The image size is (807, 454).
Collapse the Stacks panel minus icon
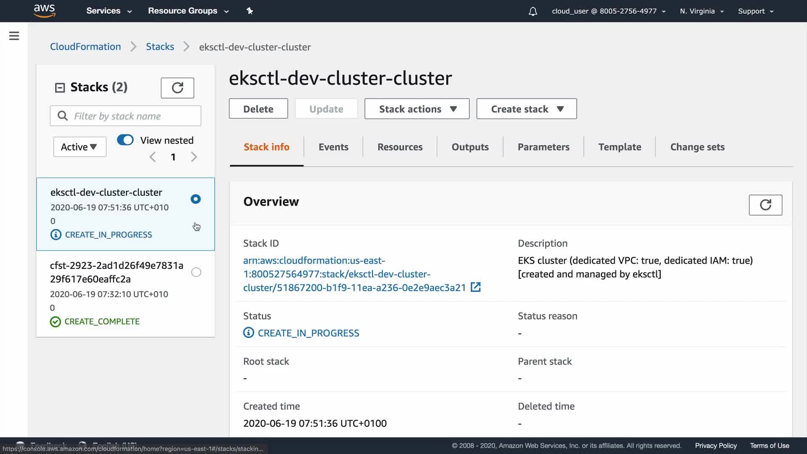click(60, 87)
